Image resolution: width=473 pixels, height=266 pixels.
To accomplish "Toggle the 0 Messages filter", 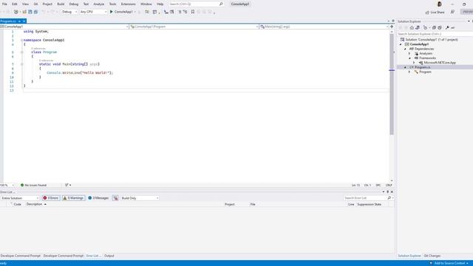I will pos(98,198).
